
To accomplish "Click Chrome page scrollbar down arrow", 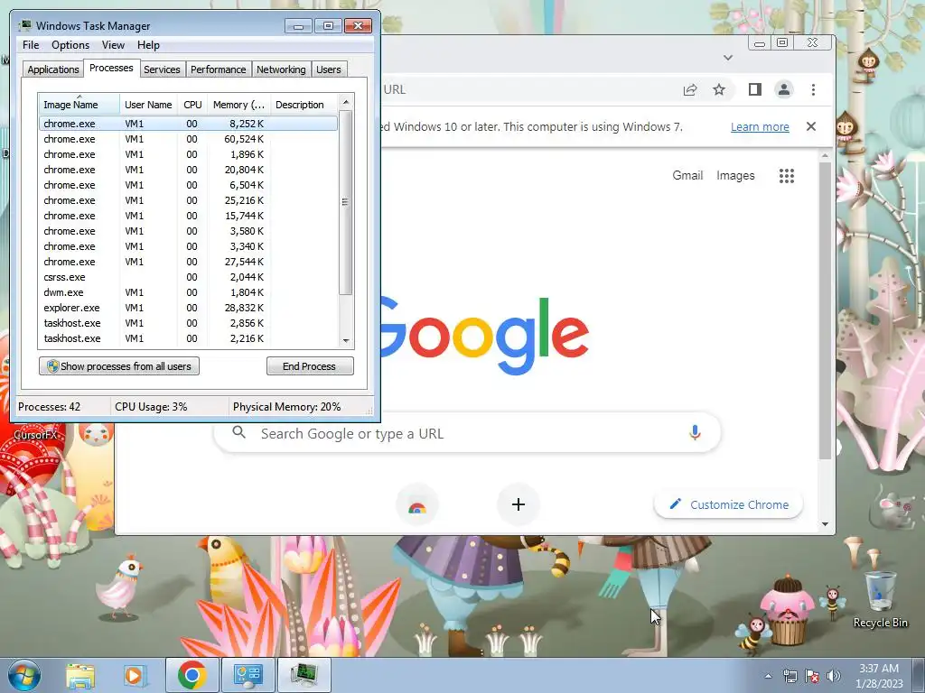I will point(826,524).
